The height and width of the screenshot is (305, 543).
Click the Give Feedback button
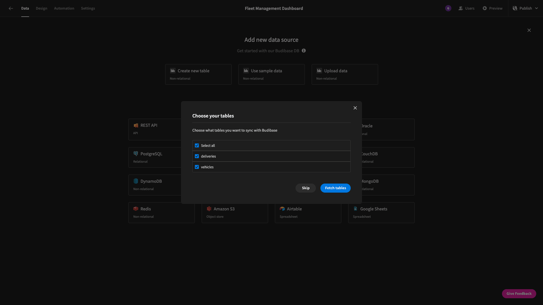point(519,294)
